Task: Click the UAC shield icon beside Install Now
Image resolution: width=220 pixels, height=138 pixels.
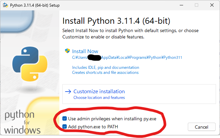Action: click(67, 51)
